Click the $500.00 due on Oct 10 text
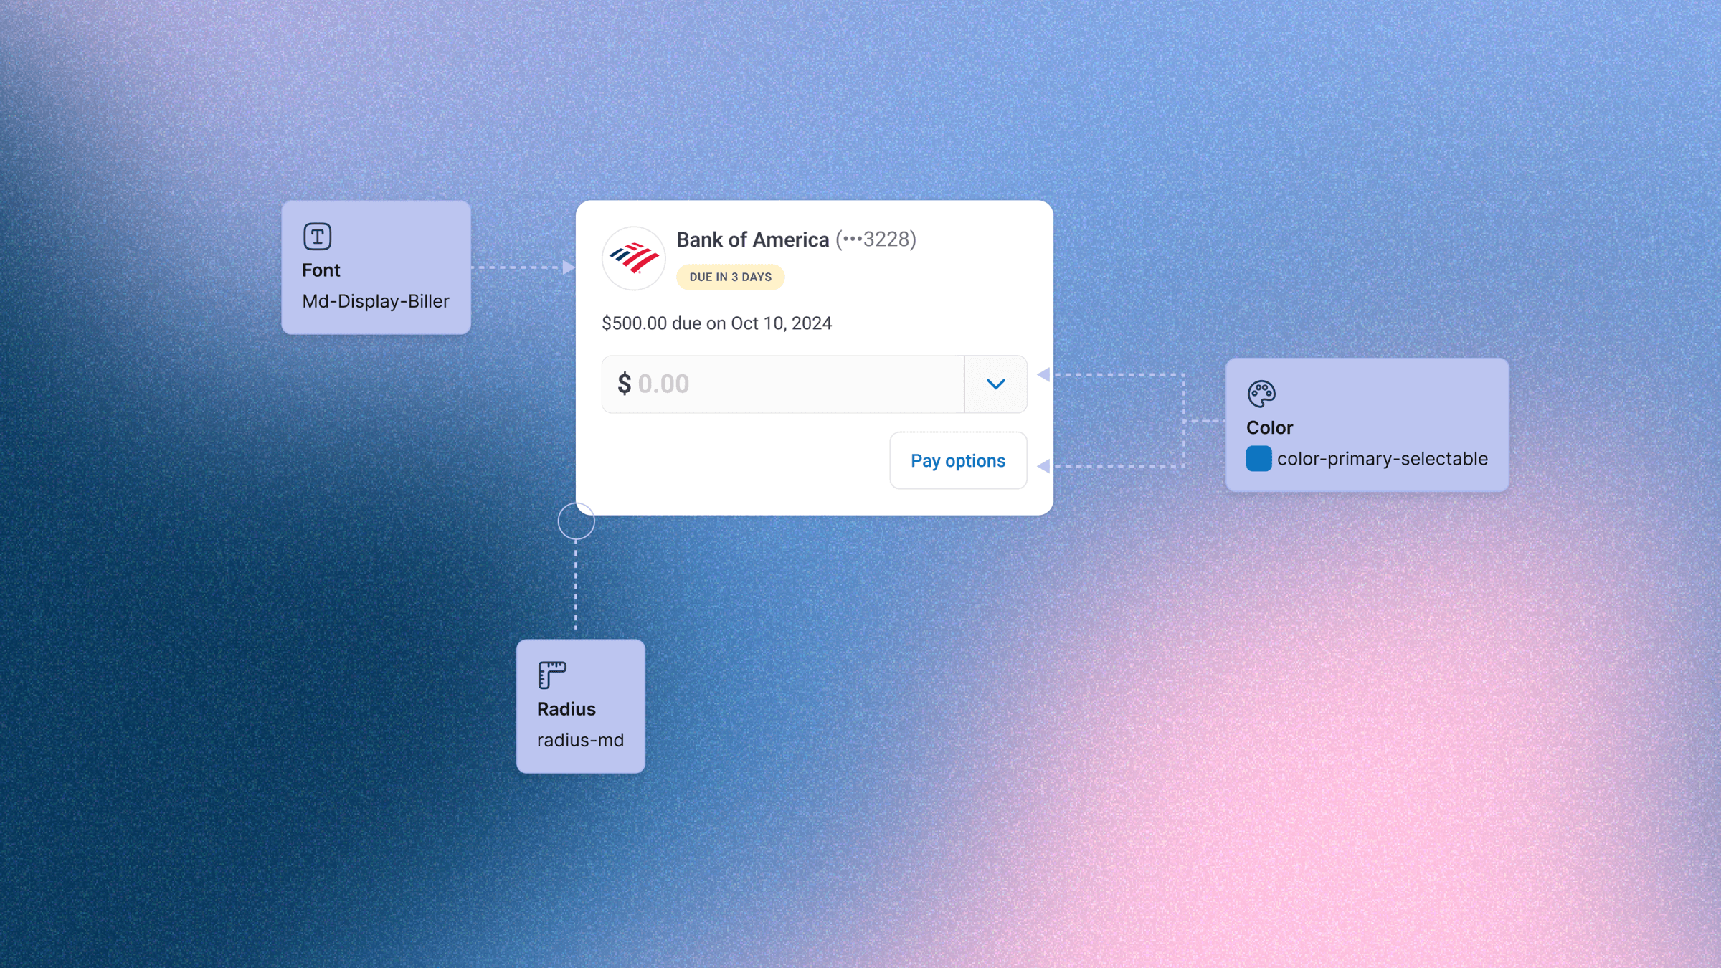 click(717, 323)
